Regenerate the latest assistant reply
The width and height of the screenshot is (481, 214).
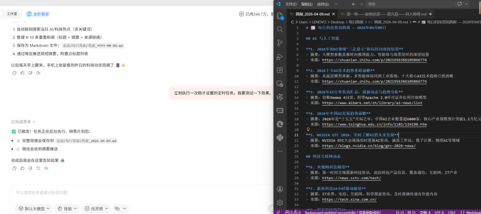click(38, 168)
